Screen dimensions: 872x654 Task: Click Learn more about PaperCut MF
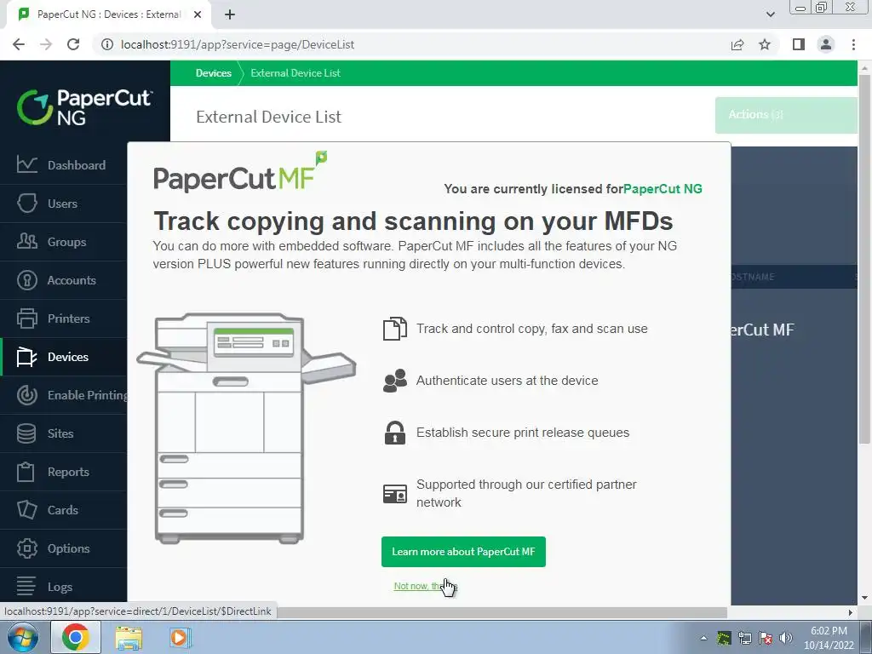pyautogui.click(x=463, y=552)
